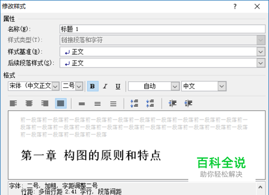Screen dimensions: 269x195
Task: Increase the paragraph indent
Action: pos(188,103)
